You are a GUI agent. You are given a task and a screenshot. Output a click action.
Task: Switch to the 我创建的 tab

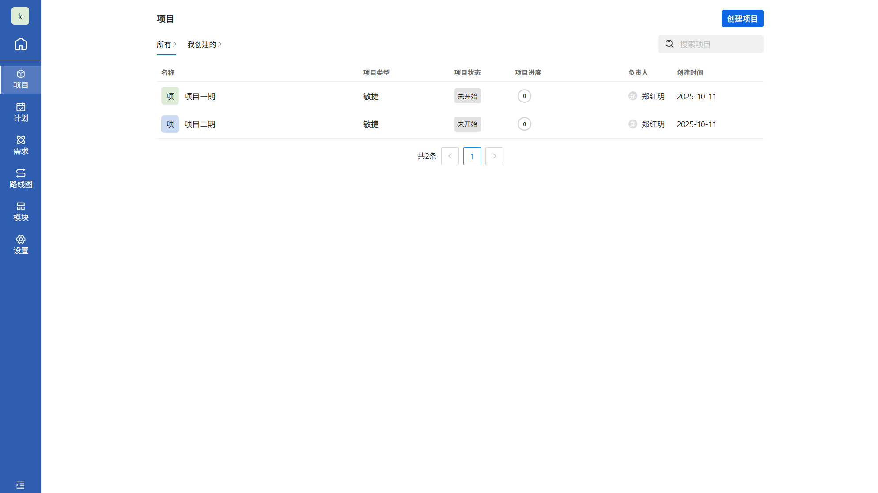(x=204, y=45)
